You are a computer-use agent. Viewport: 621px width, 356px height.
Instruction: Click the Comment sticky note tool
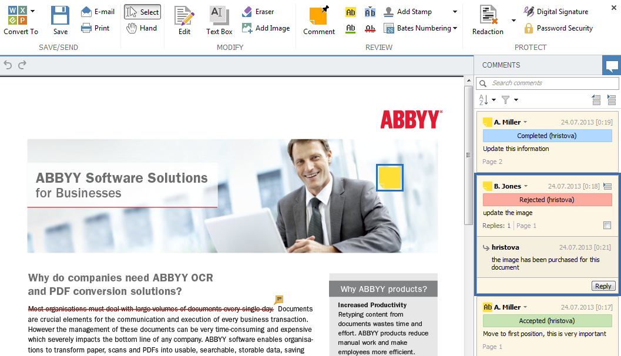tap(318, 20)
